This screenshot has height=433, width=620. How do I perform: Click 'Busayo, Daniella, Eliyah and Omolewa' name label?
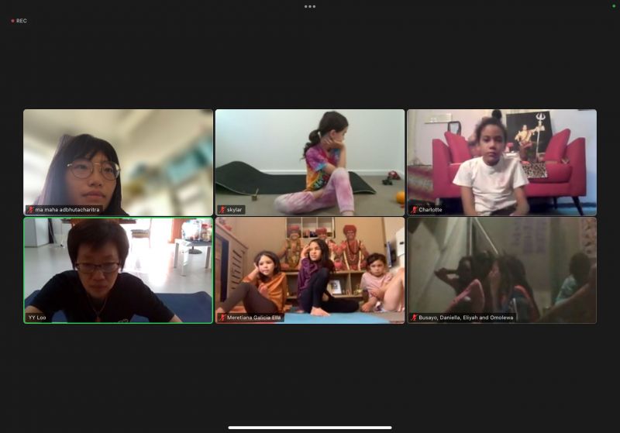466,318
